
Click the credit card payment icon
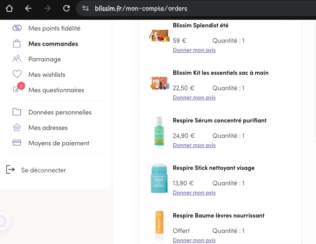pyautogui.click(x=17, y=143)
